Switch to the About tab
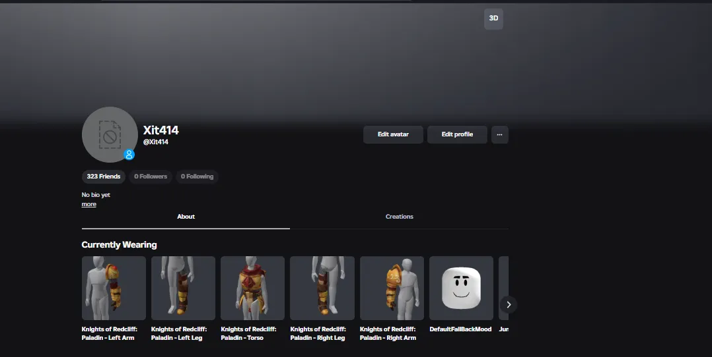The height and width of the screenshot is (357, 712). (x=186, y=217)
